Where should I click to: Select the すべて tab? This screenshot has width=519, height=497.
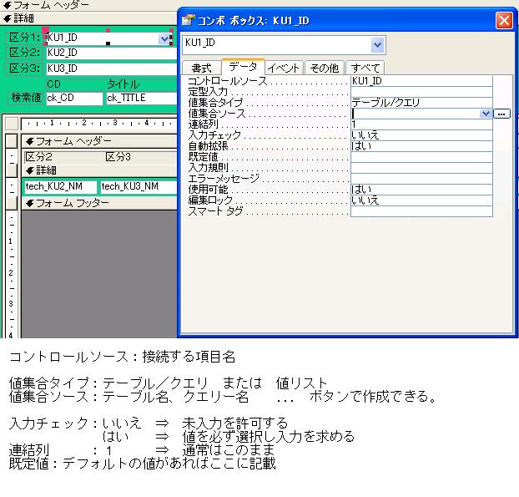pos(365,68)
